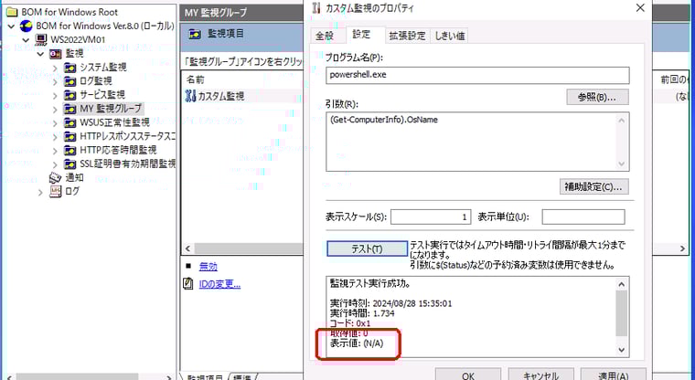Confirm with the OK button
Image resolution: width=695 pixels, height=380 pixels.
468,375
